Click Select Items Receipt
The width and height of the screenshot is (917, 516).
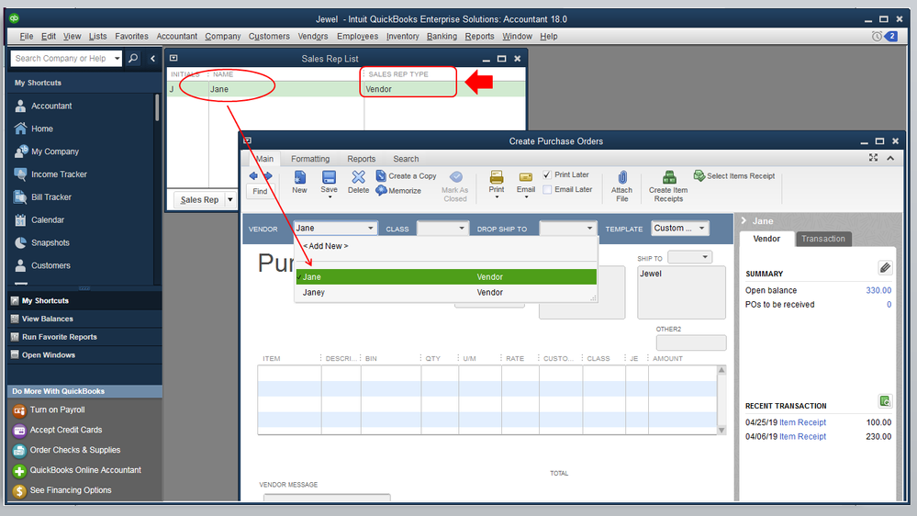click(734, 175)
